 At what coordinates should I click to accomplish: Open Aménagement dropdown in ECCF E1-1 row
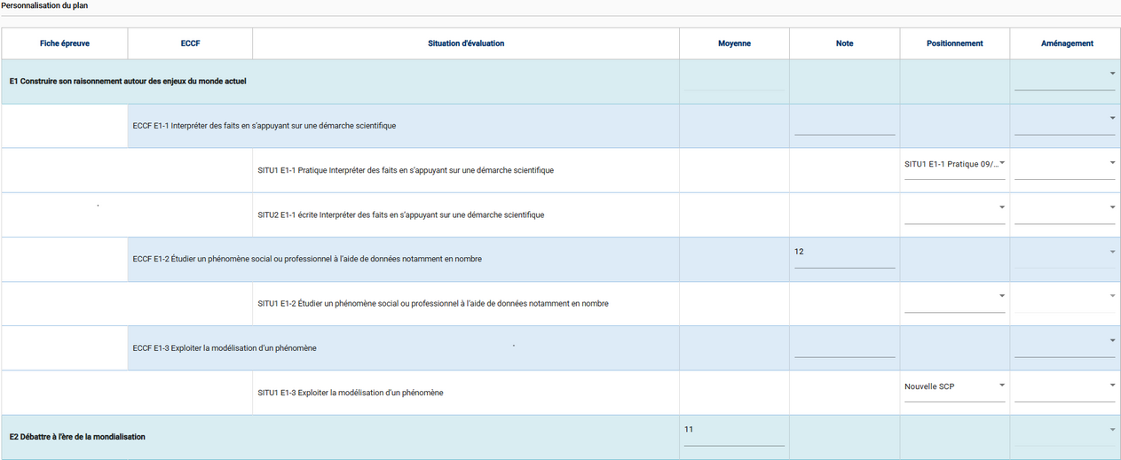[x=1064, y=123]
